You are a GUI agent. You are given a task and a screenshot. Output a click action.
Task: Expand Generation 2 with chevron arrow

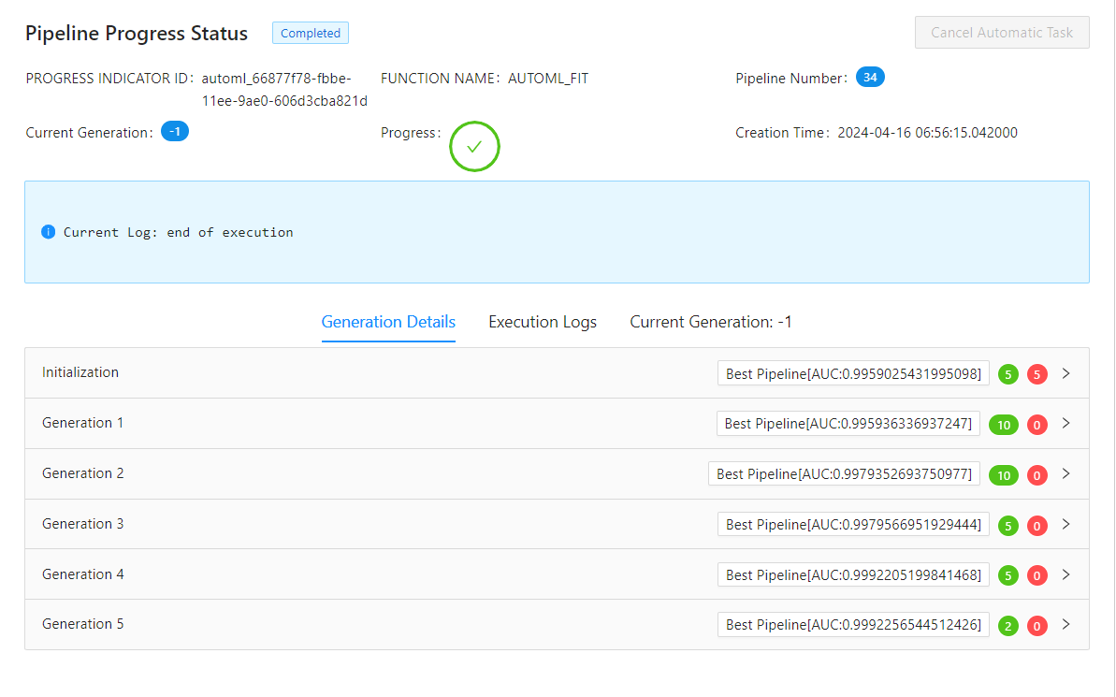[x=1065, y=474]
